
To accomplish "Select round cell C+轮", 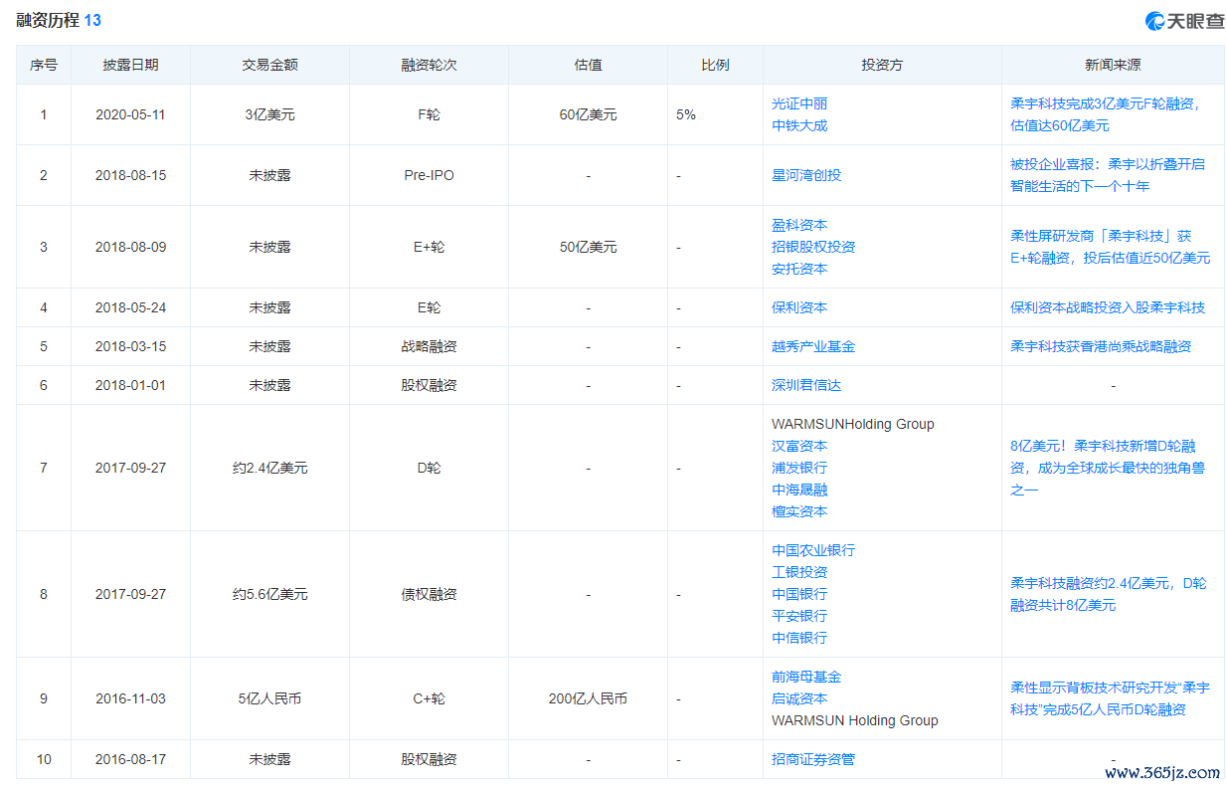I will point(429,698).
